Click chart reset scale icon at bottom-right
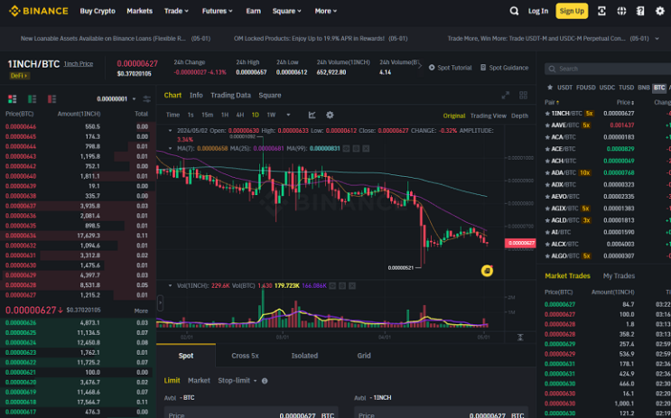The height and width of the screenshot is (418, 671). [x=520, y=338]
